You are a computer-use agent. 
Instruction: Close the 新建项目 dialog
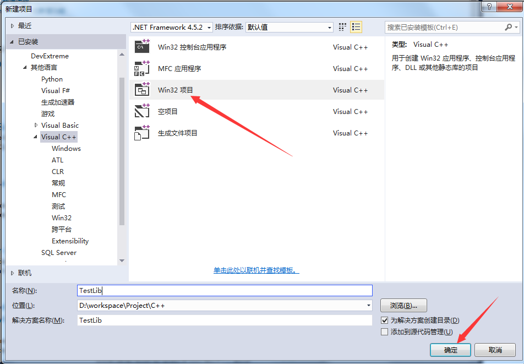[x=510, y=7]
